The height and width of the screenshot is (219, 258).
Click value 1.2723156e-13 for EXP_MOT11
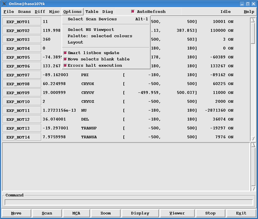(59, 111)
